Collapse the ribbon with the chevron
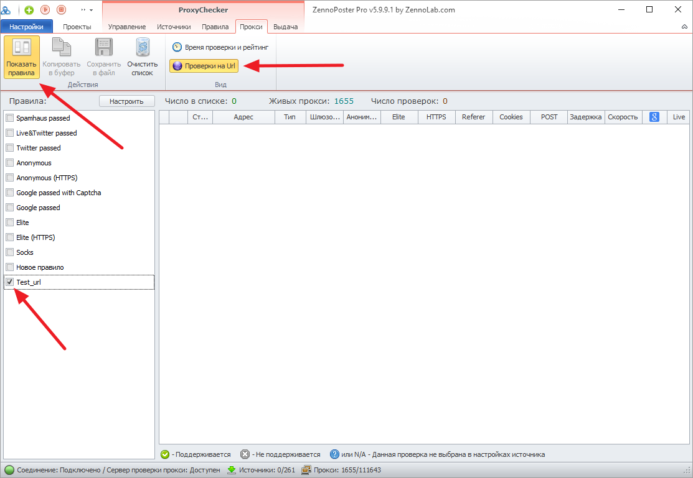The width and height of the screenshot is (693, 478). [684, 27]
